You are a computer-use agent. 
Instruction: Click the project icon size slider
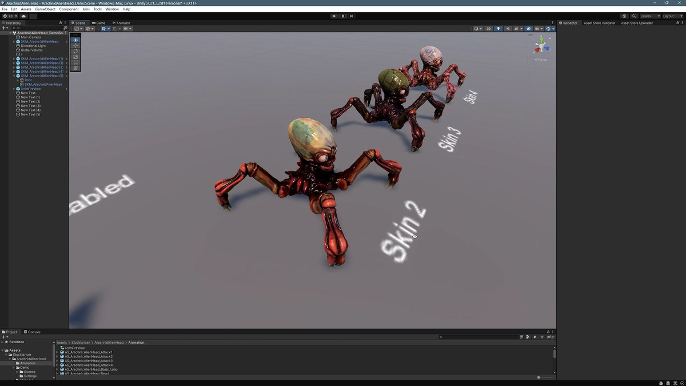(539, 377)
